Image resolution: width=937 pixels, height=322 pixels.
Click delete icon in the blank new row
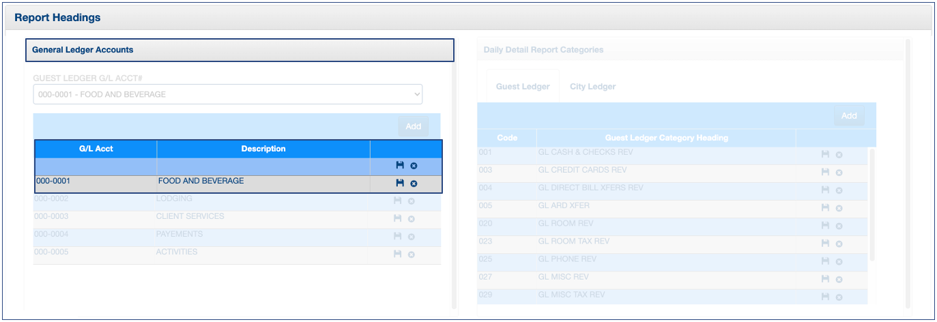coord(414,166)
